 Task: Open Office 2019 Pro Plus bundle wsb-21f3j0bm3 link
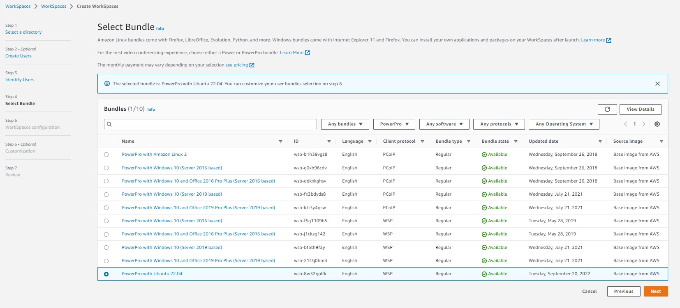pyautogui.click(x=198, y=260)
